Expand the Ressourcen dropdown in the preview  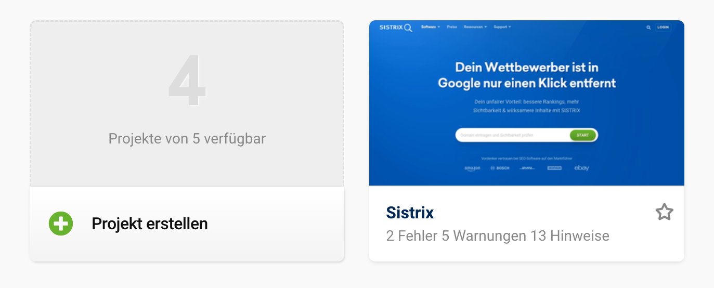click(x=475, y=27)
